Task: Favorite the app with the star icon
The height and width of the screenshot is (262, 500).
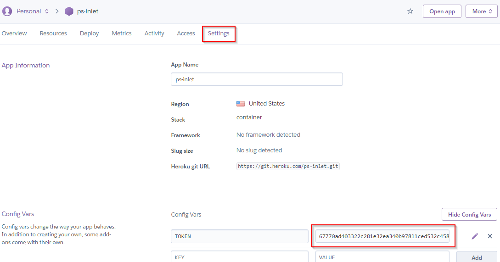Action: click(x=410, y=11)
